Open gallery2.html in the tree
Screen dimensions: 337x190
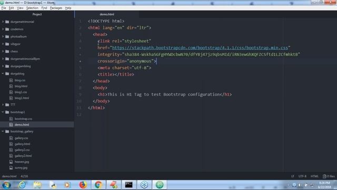23,156
